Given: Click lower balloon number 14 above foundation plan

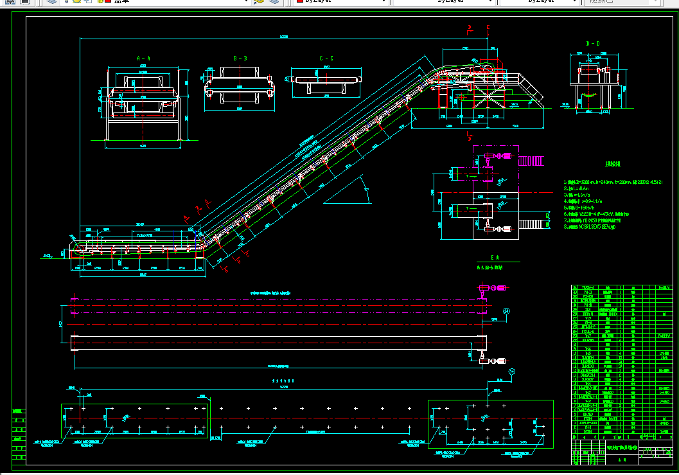Looking at the screenshot, I should (x=511, y=372).
